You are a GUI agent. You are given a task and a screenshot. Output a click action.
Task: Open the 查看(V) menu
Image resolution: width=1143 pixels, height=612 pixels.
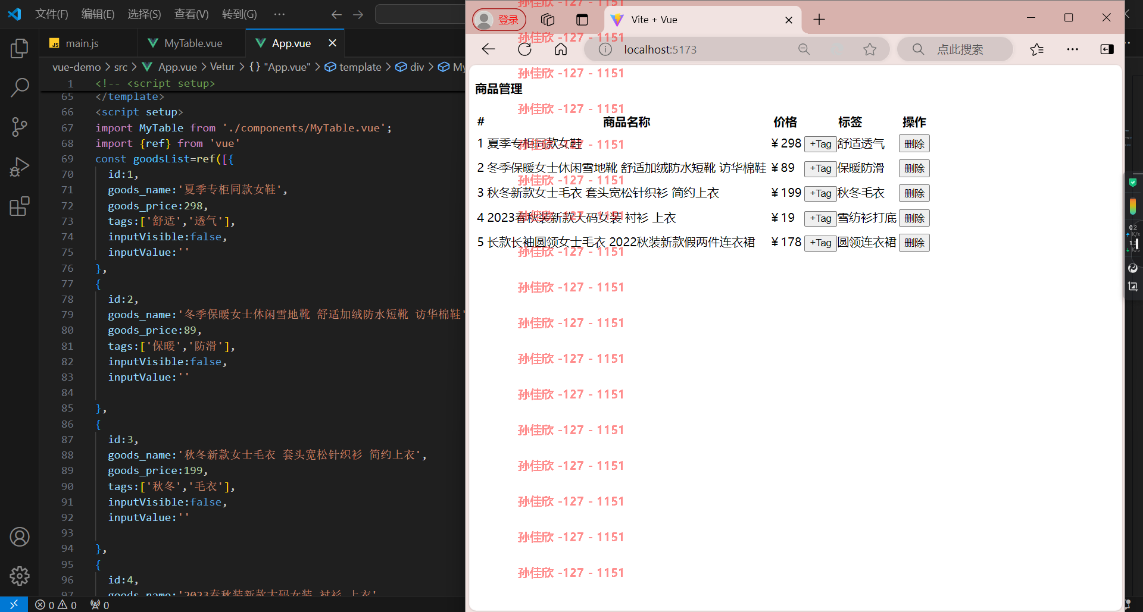(x=191, y=14)
